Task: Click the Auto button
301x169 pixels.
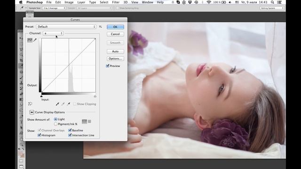Action: [115, 51]
